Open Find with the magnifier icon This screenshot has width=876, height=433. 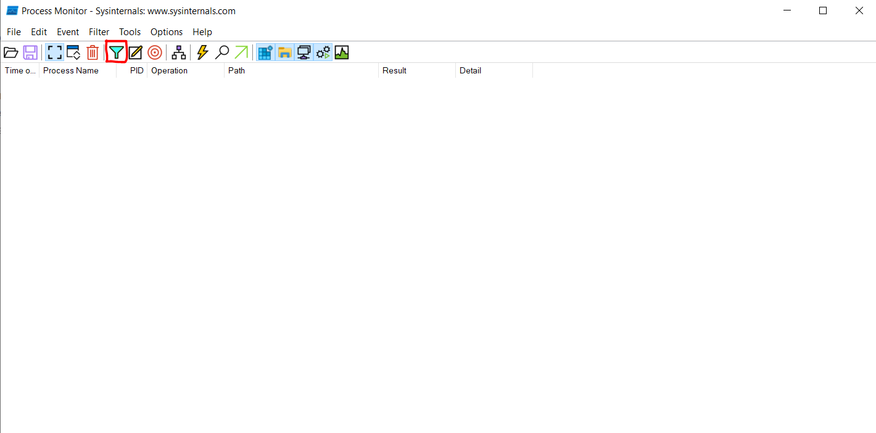(221, 52)
